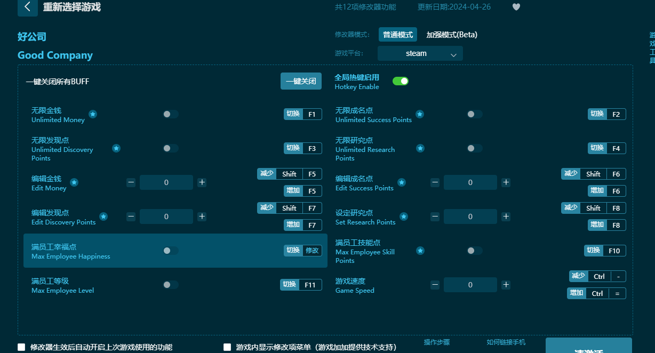This screenshot has height=353, width=655.
Task: Click Edit Success Points value field
Action: pyautogui.click(x=470, y=182)
